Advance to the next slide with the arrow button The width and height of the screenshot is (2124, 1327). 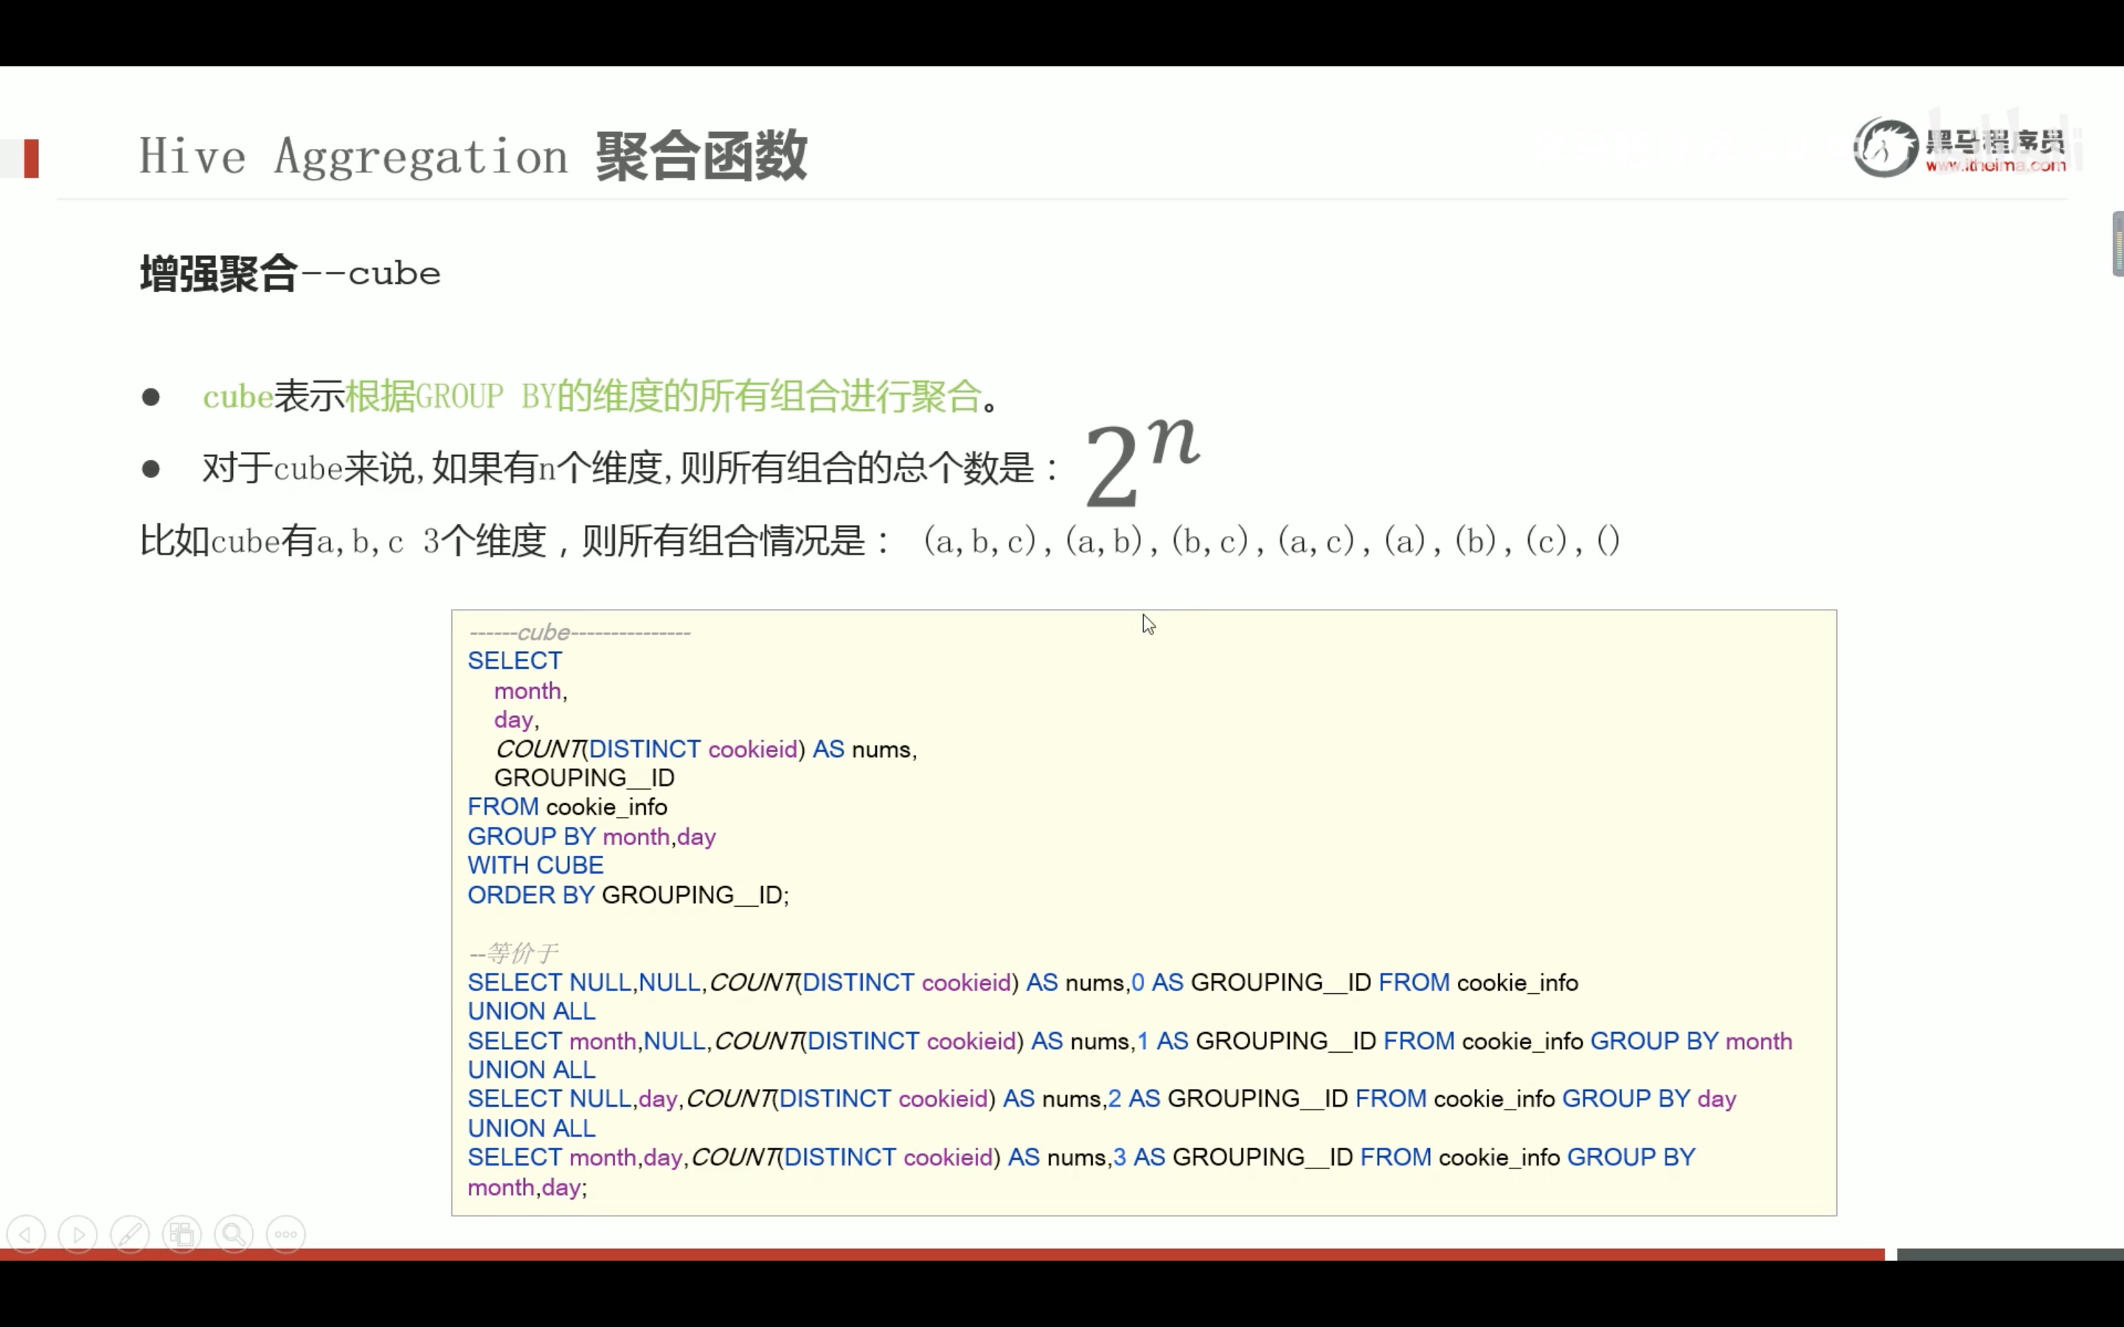pyautogui.click(x=78, y=1235)
